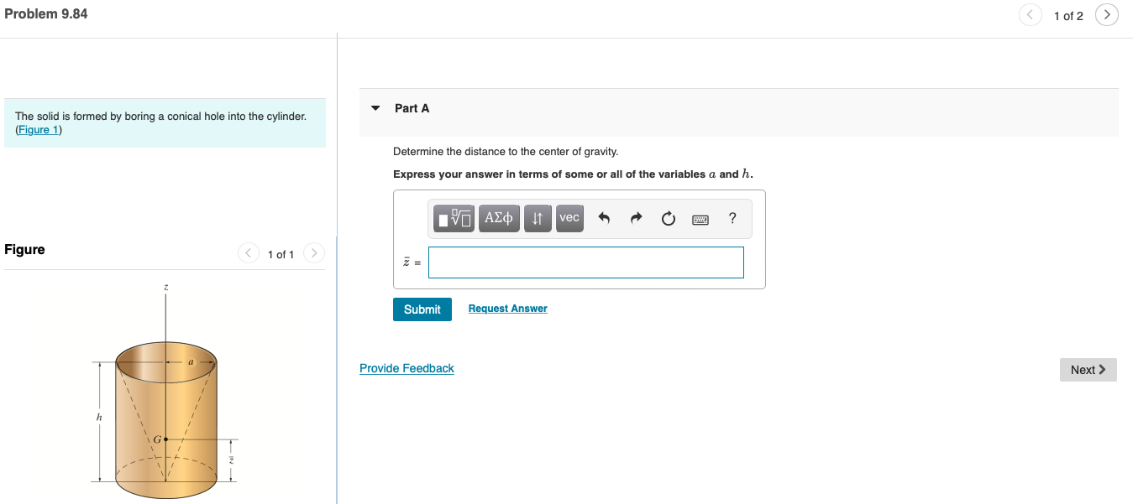
Task: Open the Request Answer link
Action: pos(507,308)
